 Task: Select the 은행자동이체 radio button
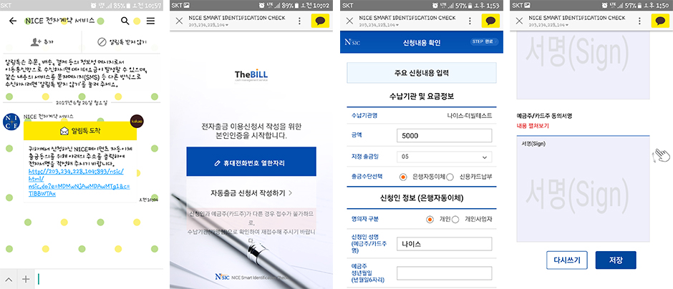coord(402,177)
